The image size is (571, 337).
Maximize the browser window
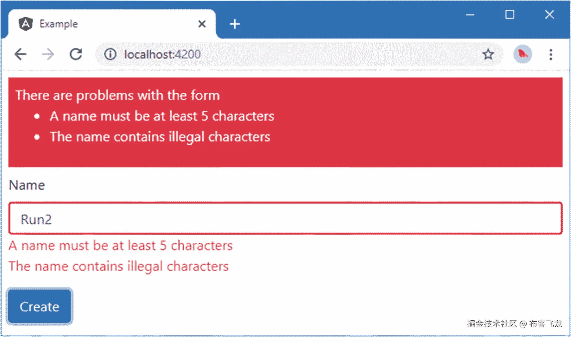point(509,15)
